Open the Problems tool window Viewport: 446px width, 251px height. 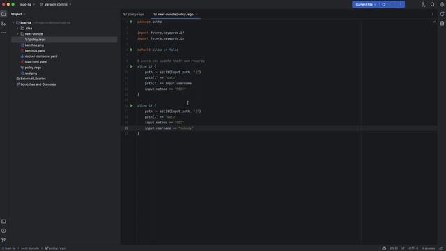(3, 231)
